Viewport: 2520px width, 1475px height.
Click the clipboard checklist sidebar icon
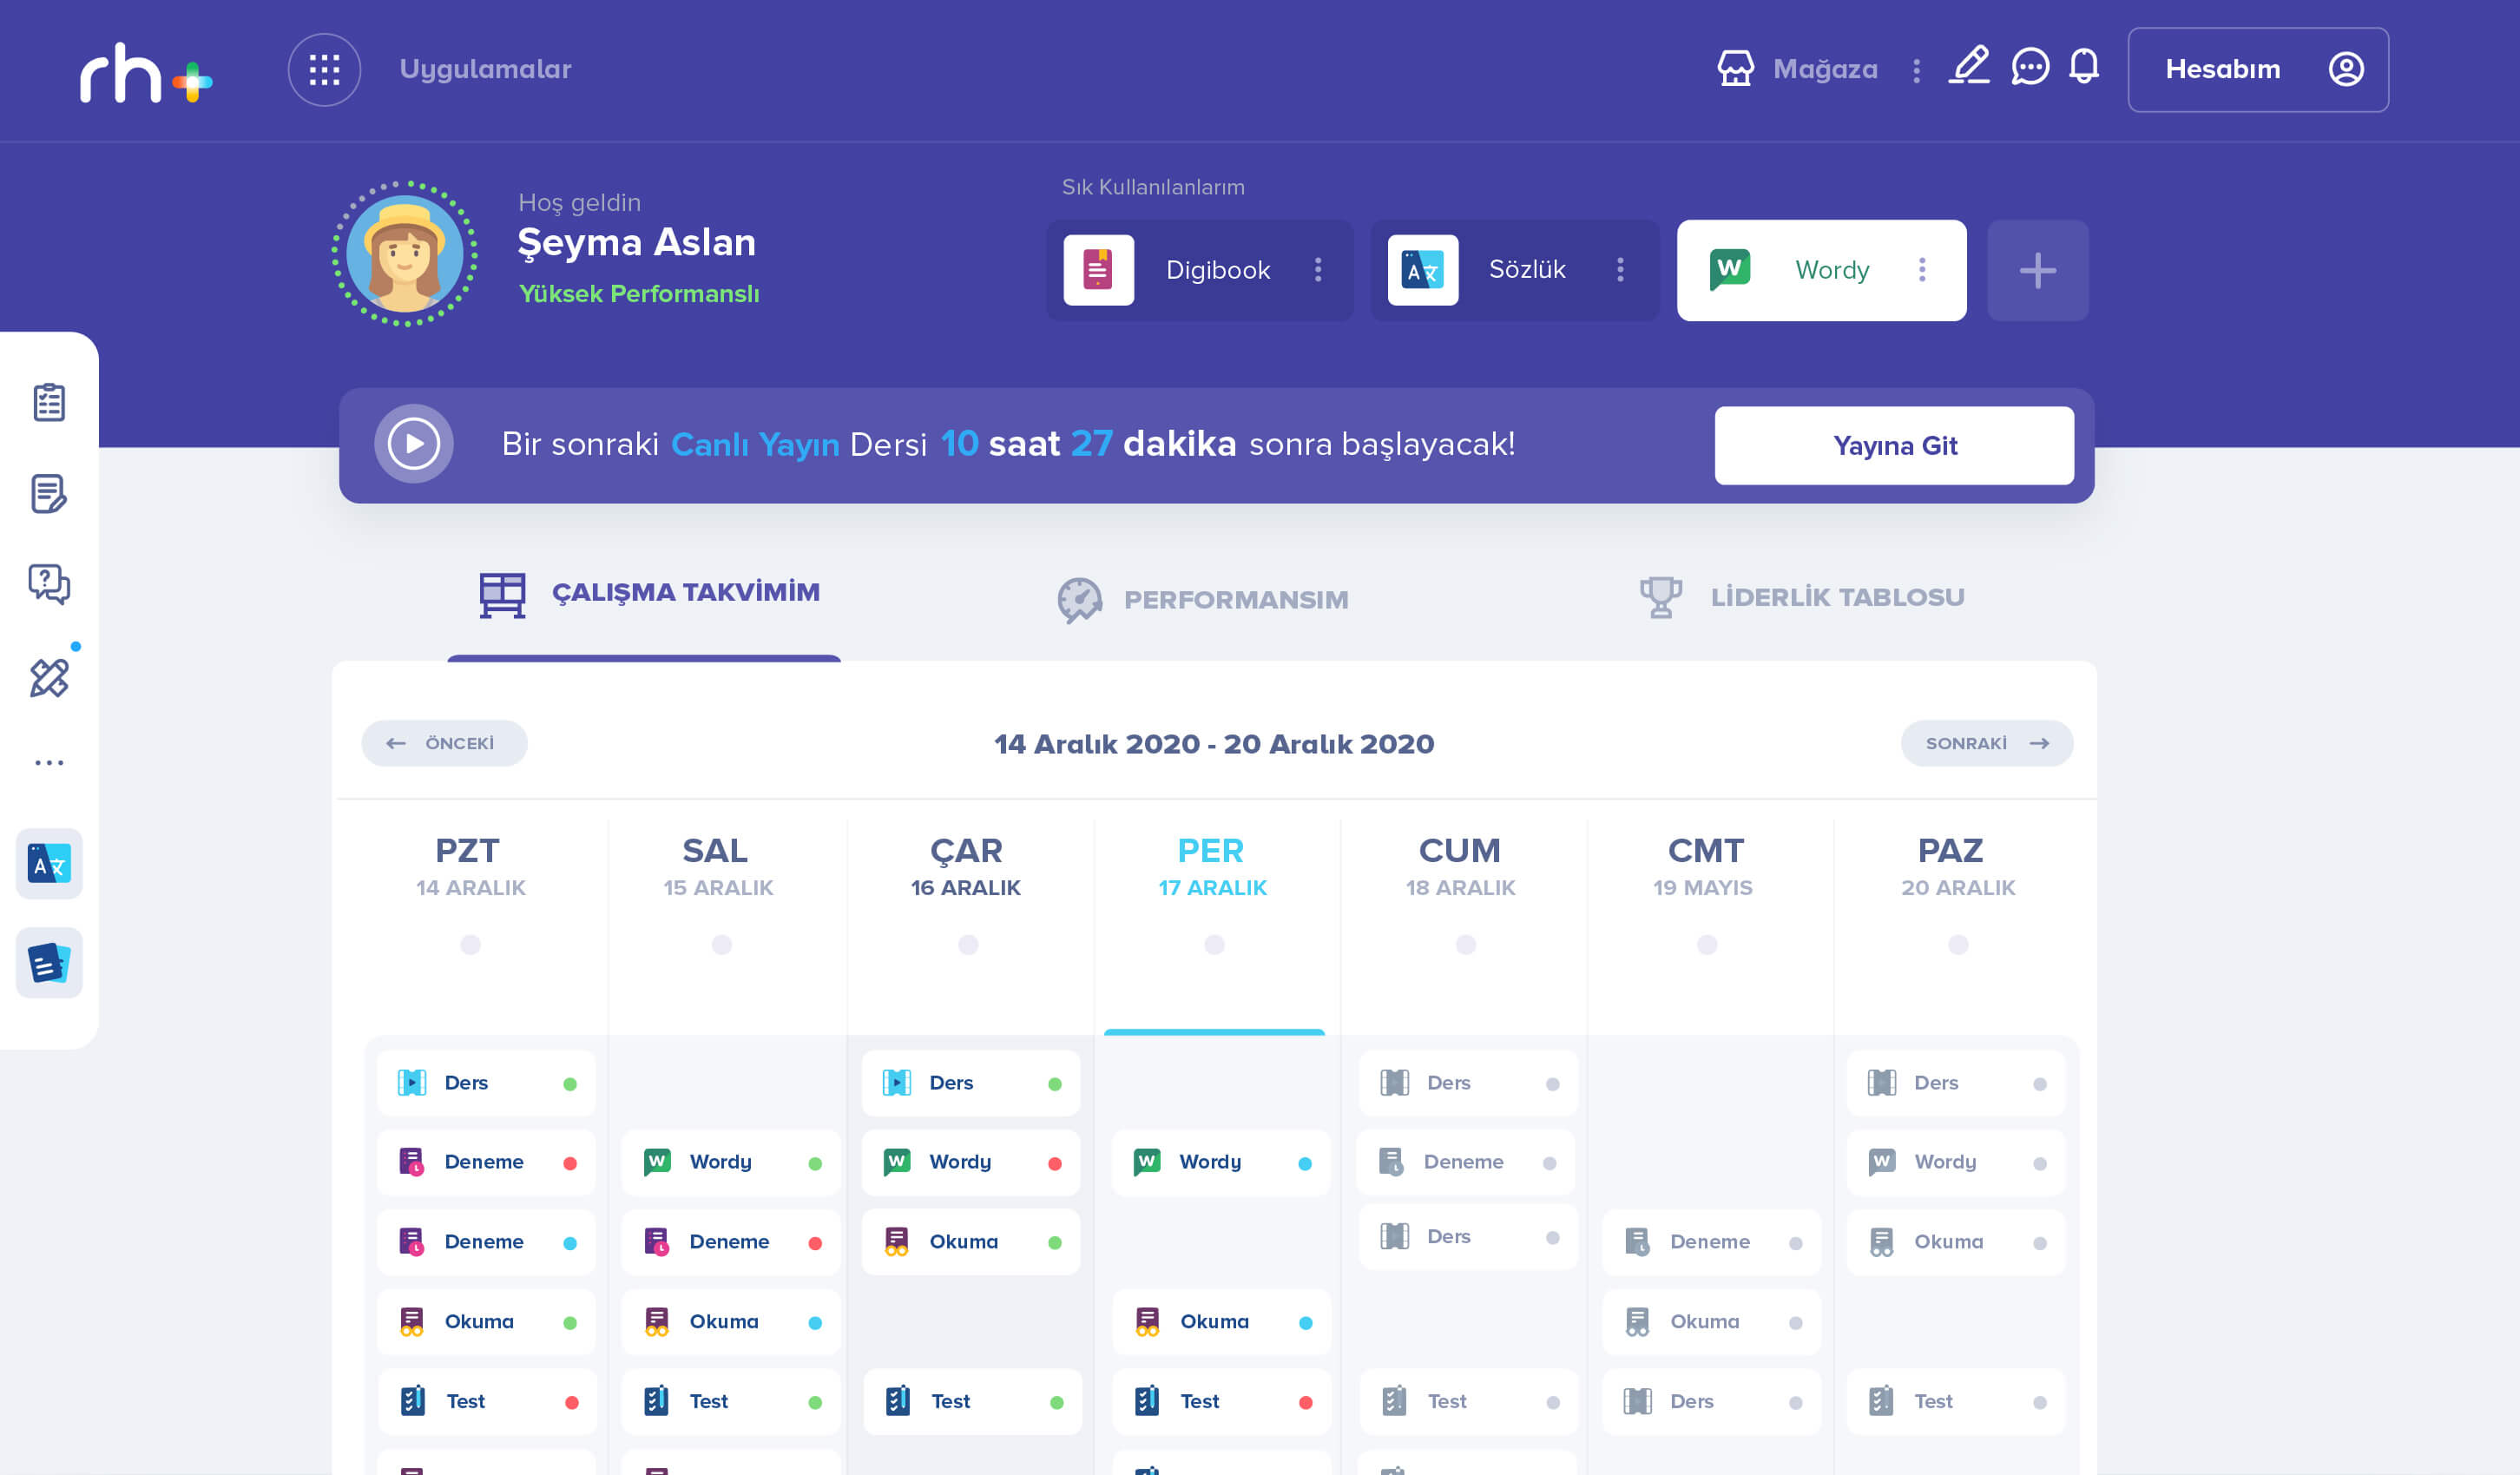[49, 402]
